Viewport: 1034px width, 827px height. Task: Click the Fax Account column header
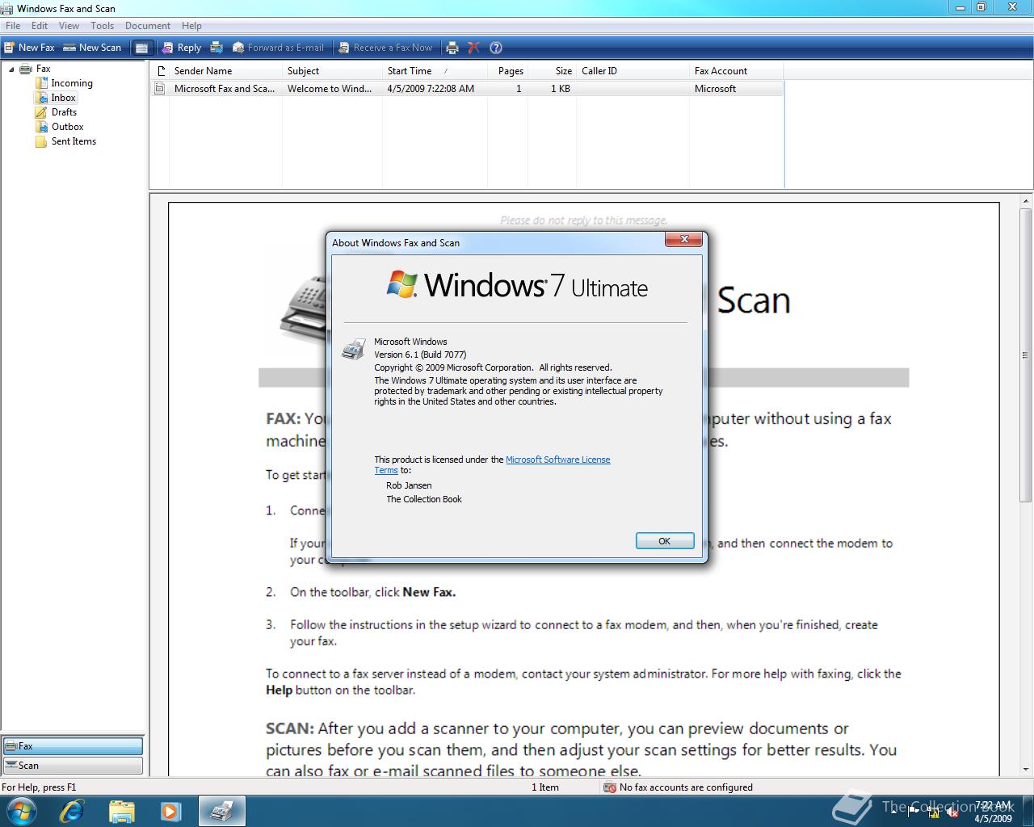pyautogui.click(x=736, y=71)
